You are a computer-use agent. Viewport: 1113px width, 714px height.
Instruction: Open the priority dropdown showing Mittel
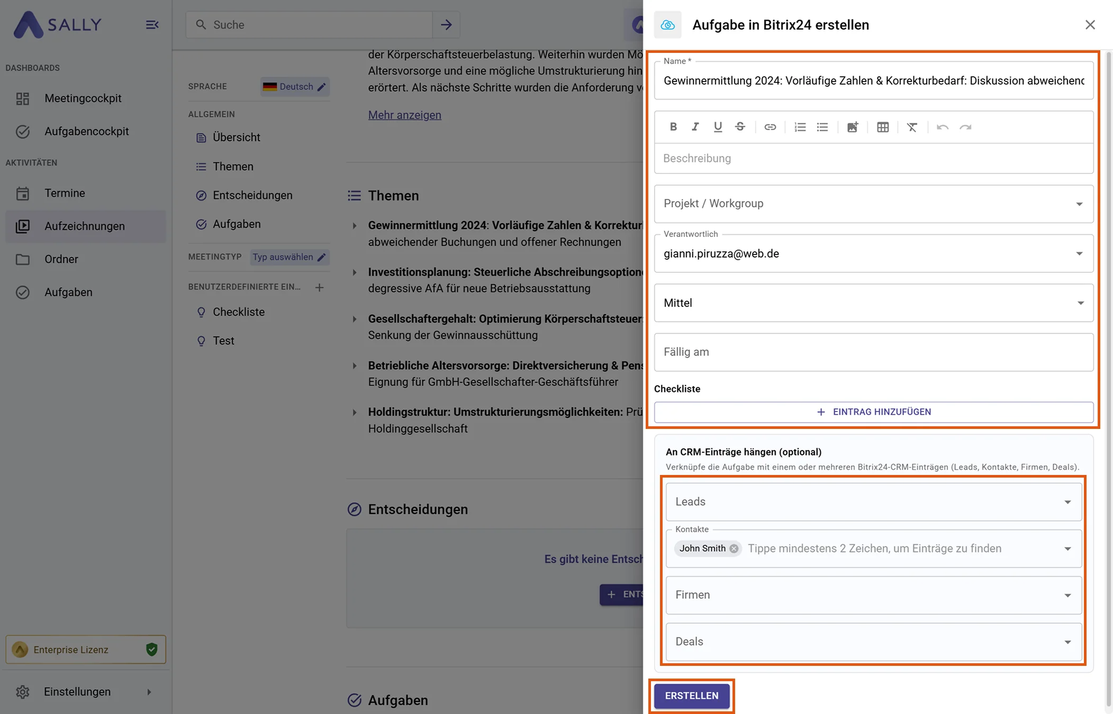[874, 303]
